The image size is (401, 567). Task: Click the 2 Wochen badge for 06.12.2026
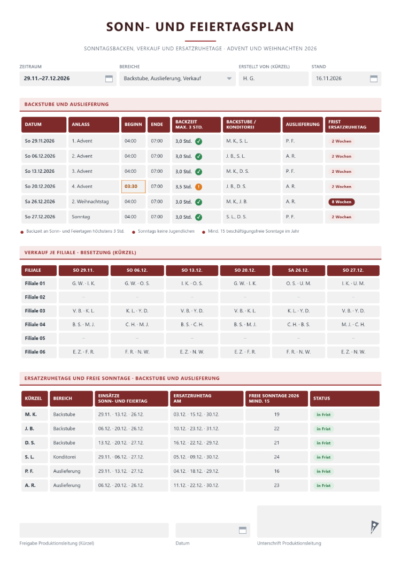point(341,156)
